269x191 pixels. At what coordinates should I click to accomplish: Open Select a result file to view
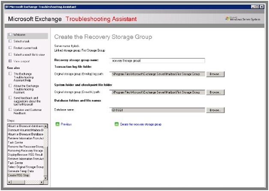click(29, 54)
